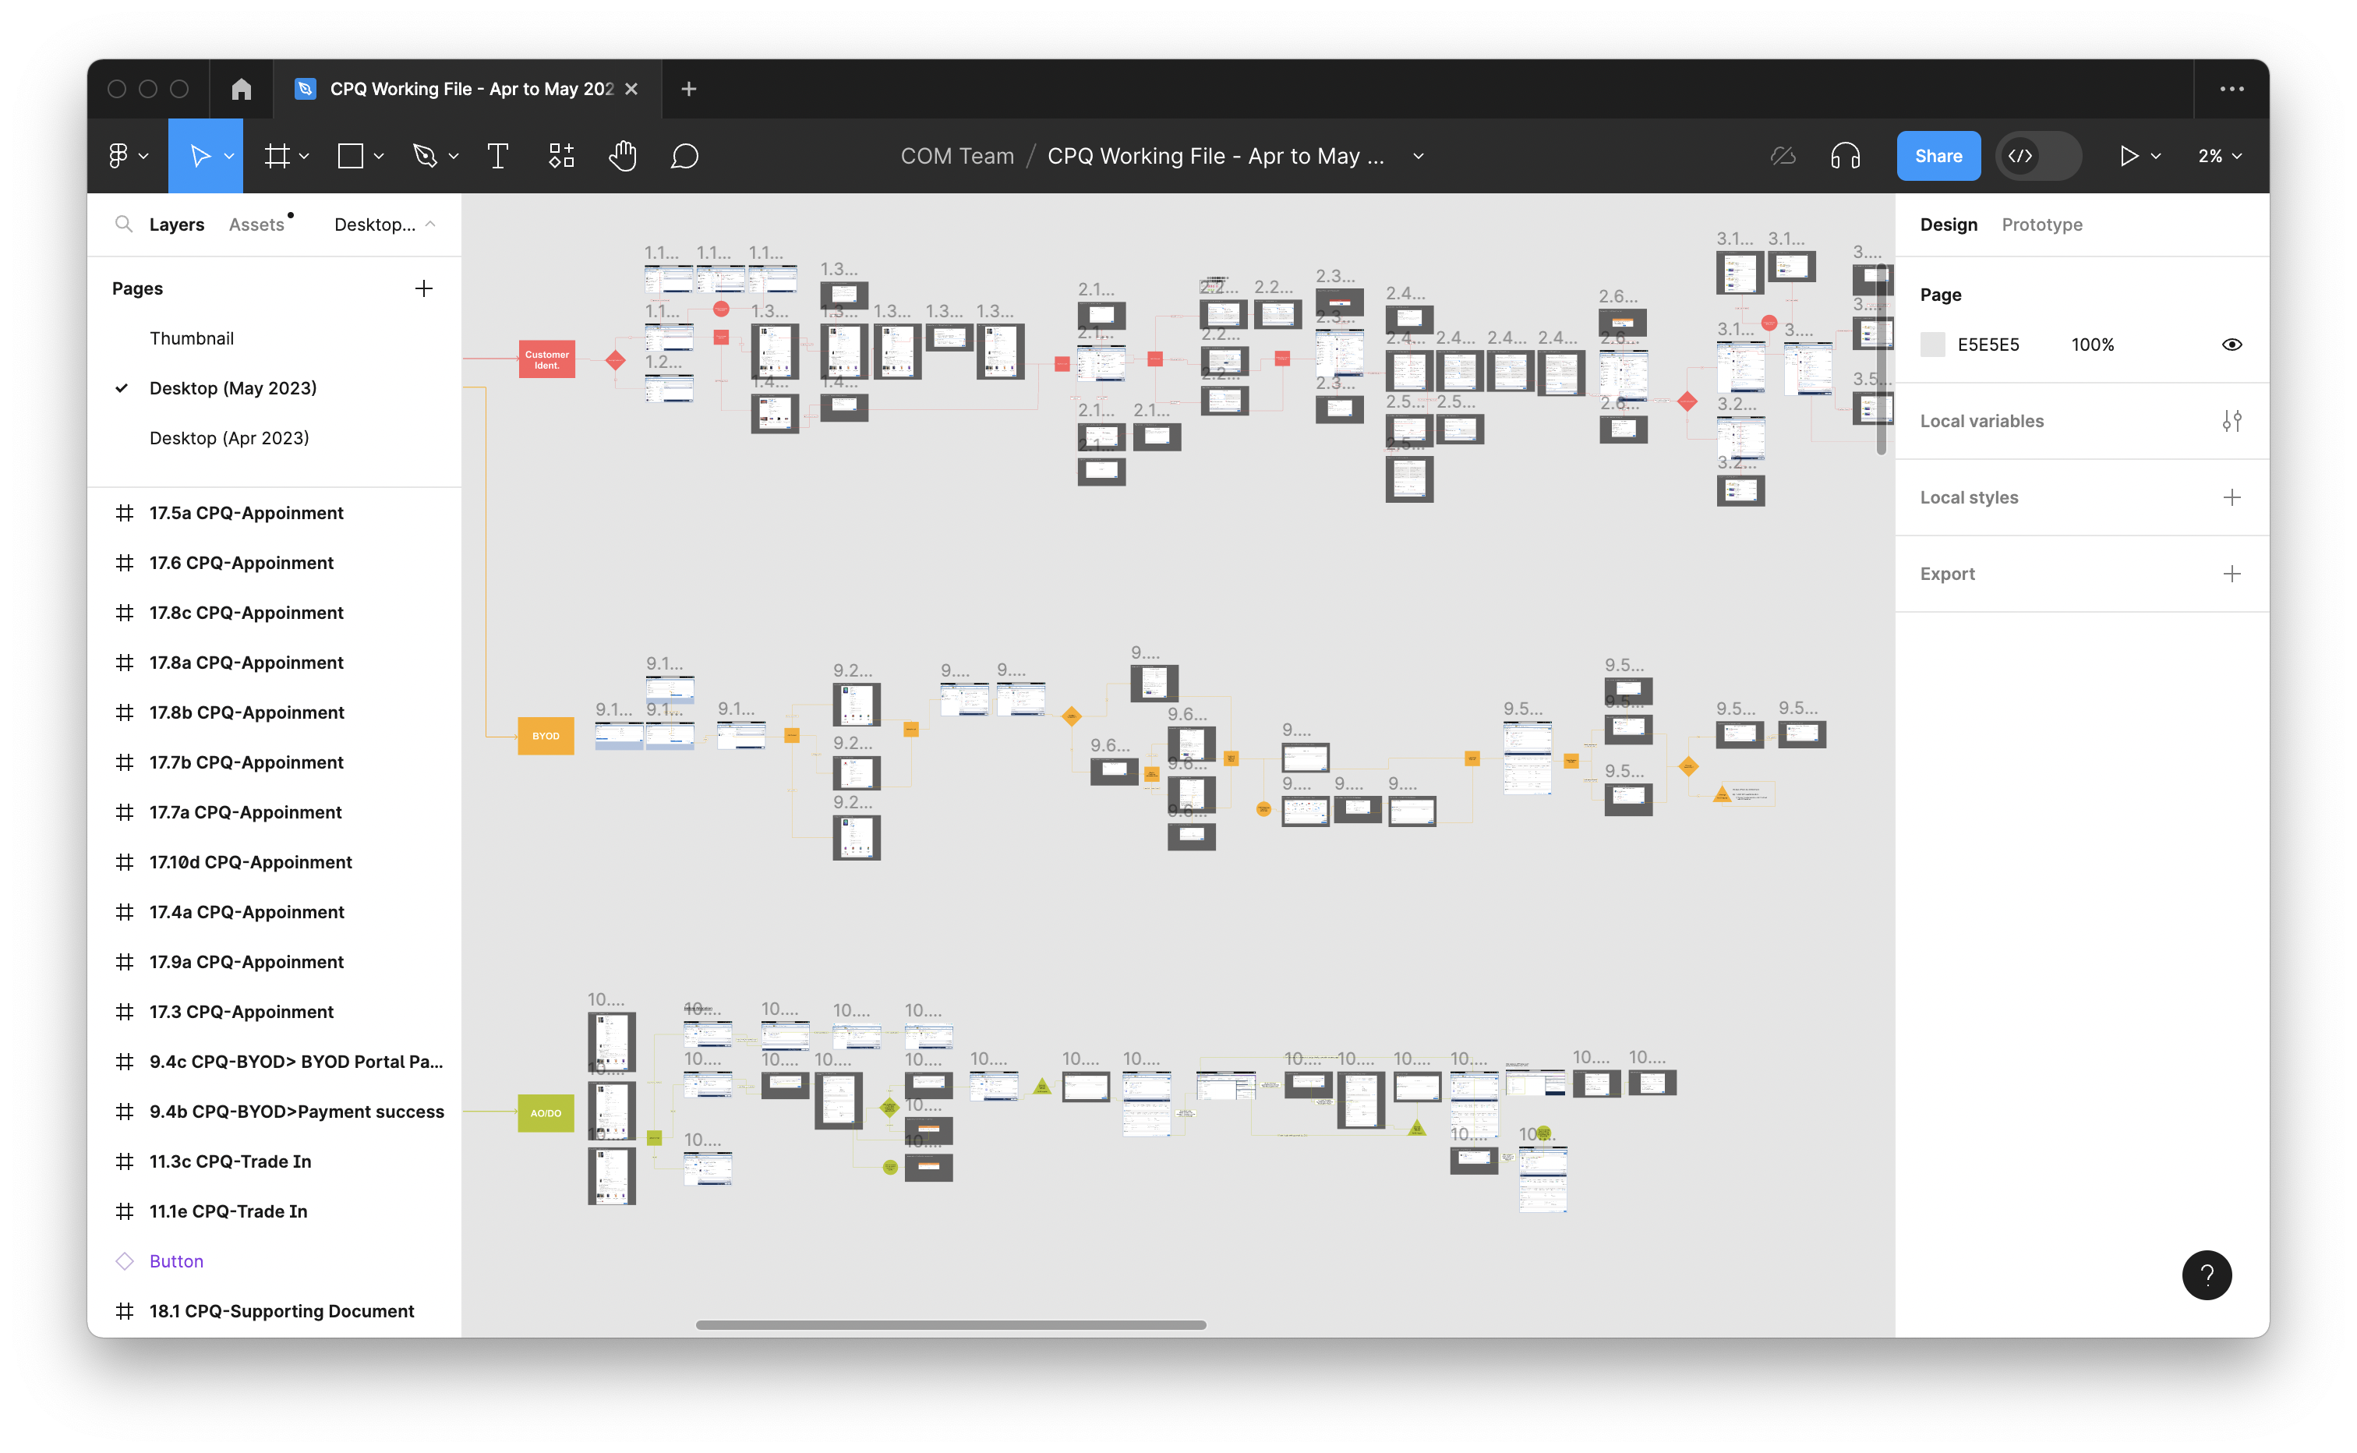Switch to the Layers tab
This screenshot has width=2357, height=1453.
[x=176, y=224]
